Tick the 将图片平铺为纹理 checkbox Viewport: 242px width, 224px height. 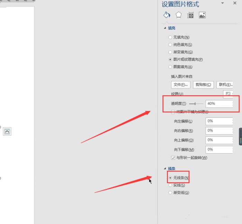(173, 112)
